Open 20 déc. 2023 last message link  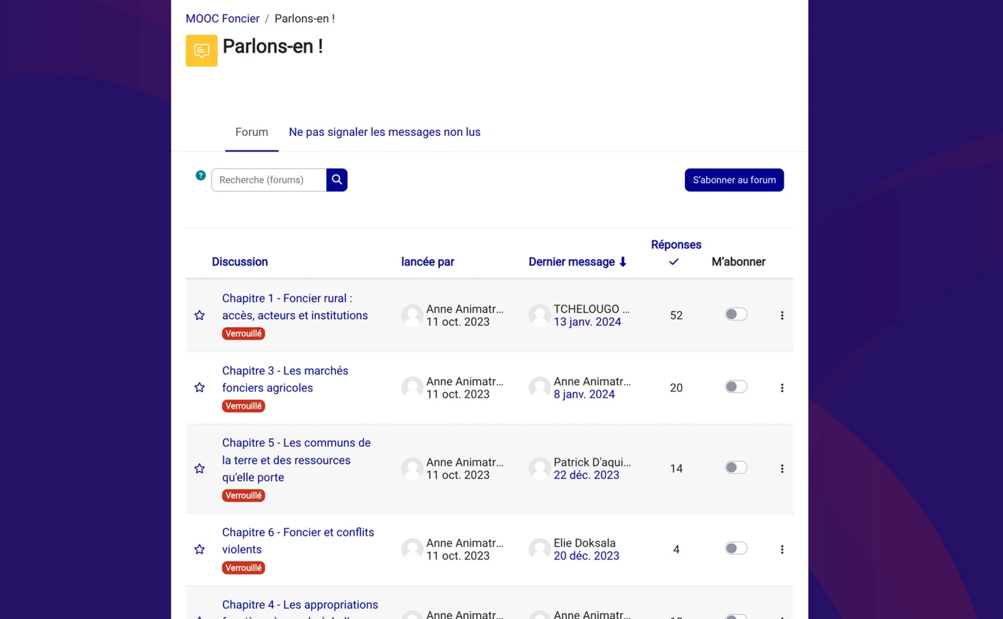coord(586,556)
